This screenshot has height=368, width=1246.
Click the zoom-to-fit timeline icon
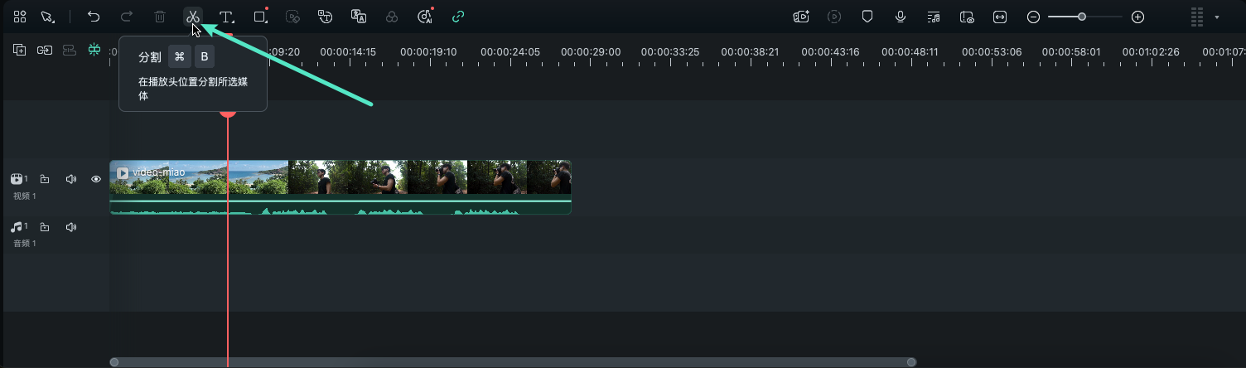click(1000, 17)
